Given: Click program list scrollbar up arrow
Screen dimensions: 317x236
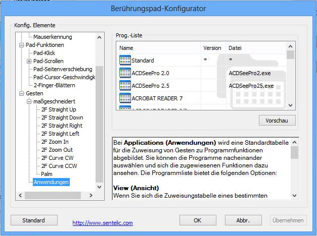Looking at the screenshot, I should [291, 46].
